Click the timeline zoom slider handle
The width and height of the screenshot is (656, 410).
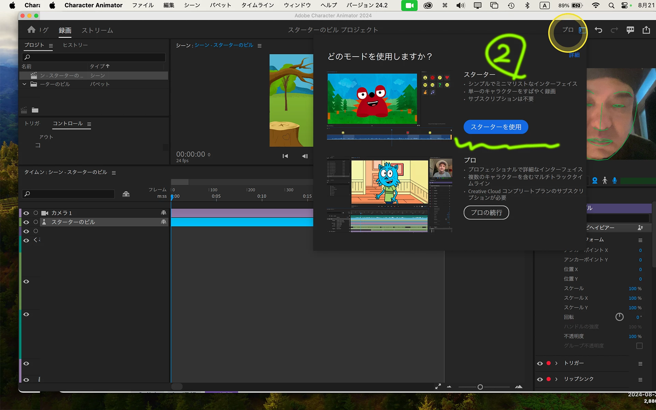480,387
